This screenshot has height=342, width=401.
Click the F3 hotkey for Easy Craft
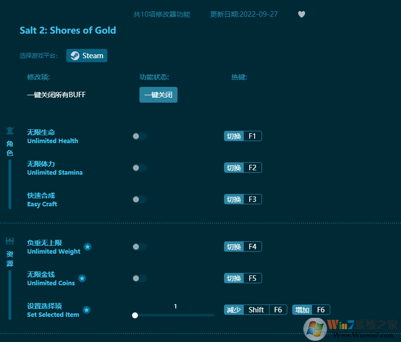243,199
